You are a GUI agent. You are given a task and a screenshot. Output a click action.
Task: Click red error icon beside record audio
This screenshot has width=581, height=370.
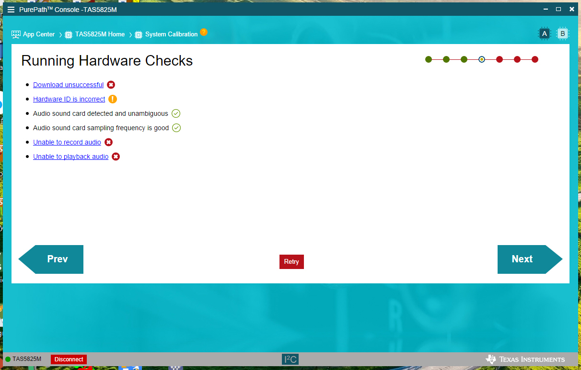(109, 142)
